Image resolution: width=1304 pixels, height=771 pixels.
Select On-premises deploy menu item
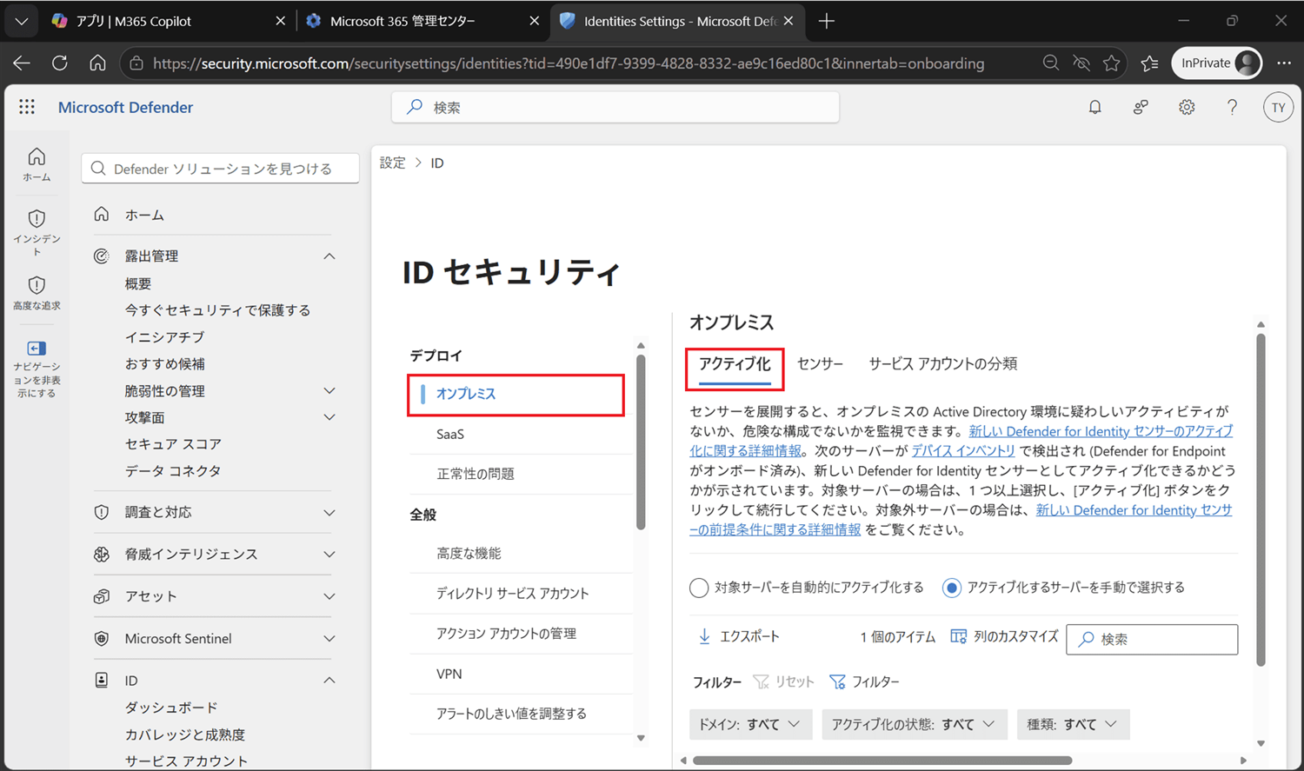click(x=516, y=394)
